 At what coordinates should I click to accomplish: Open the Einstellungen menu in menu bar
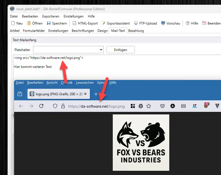tap(73, 16)
